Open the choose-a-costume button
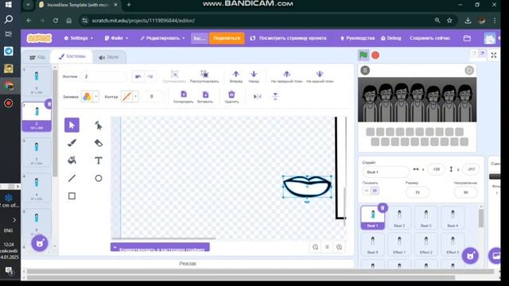This screenshot has height=286, width=509. click(x=40, y=243)
